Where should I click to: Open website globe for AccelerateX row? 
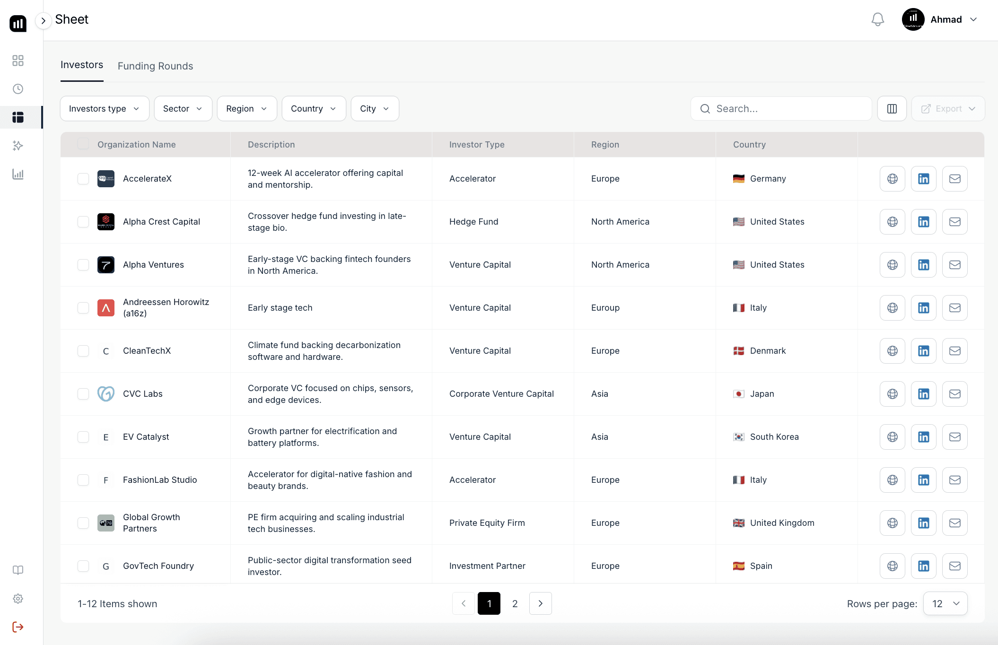tap(892, 179)
